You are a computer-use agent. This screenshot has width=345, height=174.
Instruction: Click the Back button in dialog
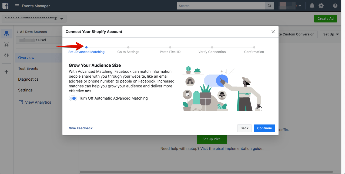tap(244, 128)
